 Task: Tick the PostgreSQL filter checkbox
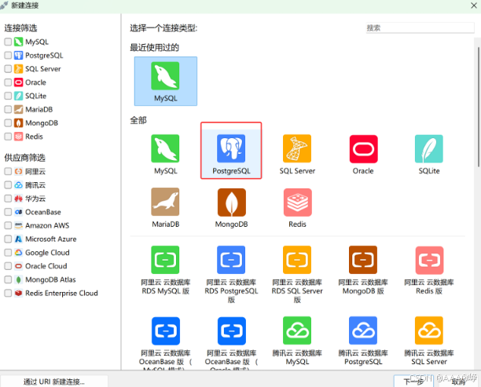click(x=8, y=55)
